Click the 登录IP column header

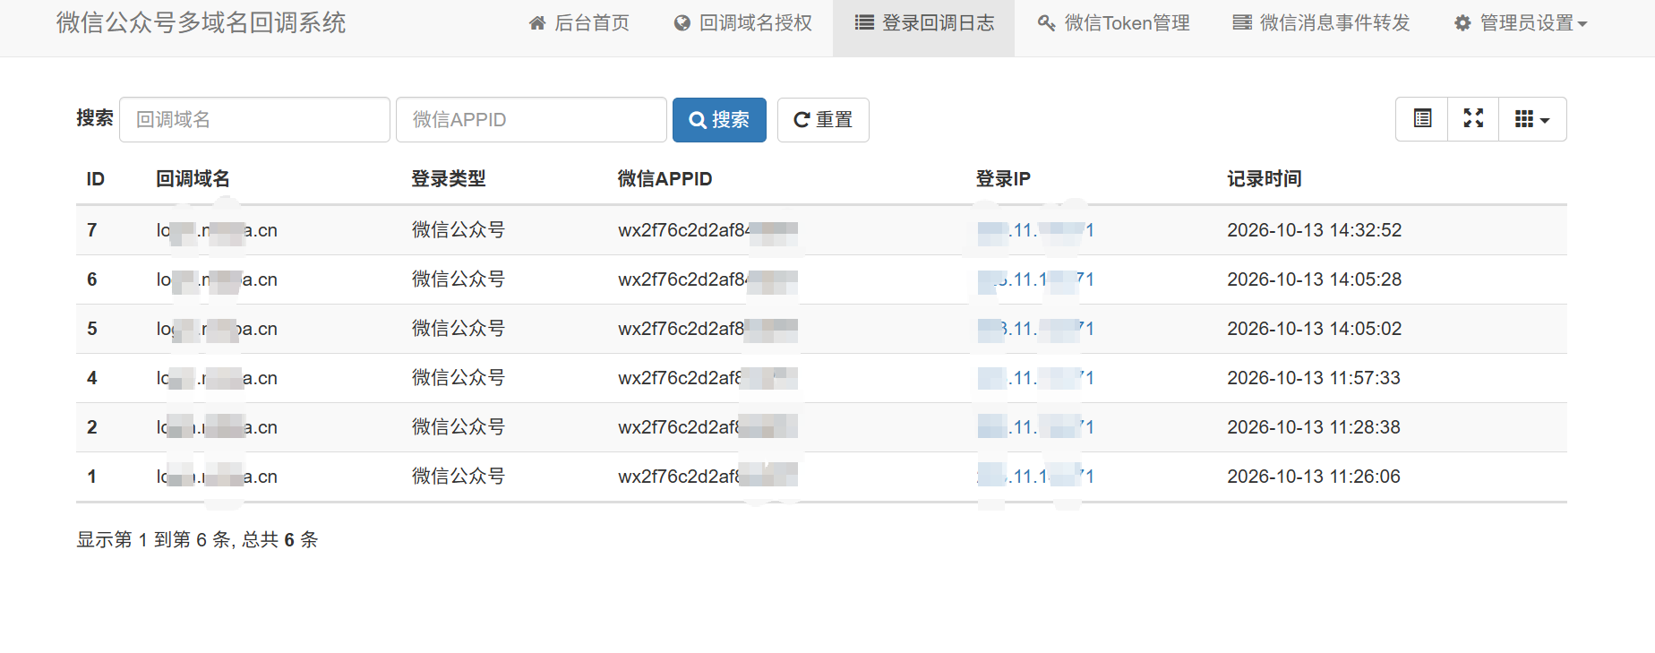tap(1003, 179)
